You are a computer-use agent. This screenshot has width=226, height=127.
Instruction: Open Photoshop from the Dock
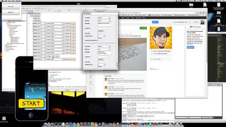coord(89,124)
